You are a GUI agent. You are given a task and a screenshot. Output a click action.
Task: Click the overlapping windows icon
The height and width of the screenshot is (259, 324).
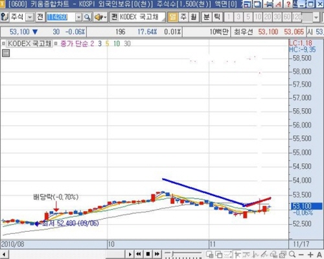tap(219, 254)
